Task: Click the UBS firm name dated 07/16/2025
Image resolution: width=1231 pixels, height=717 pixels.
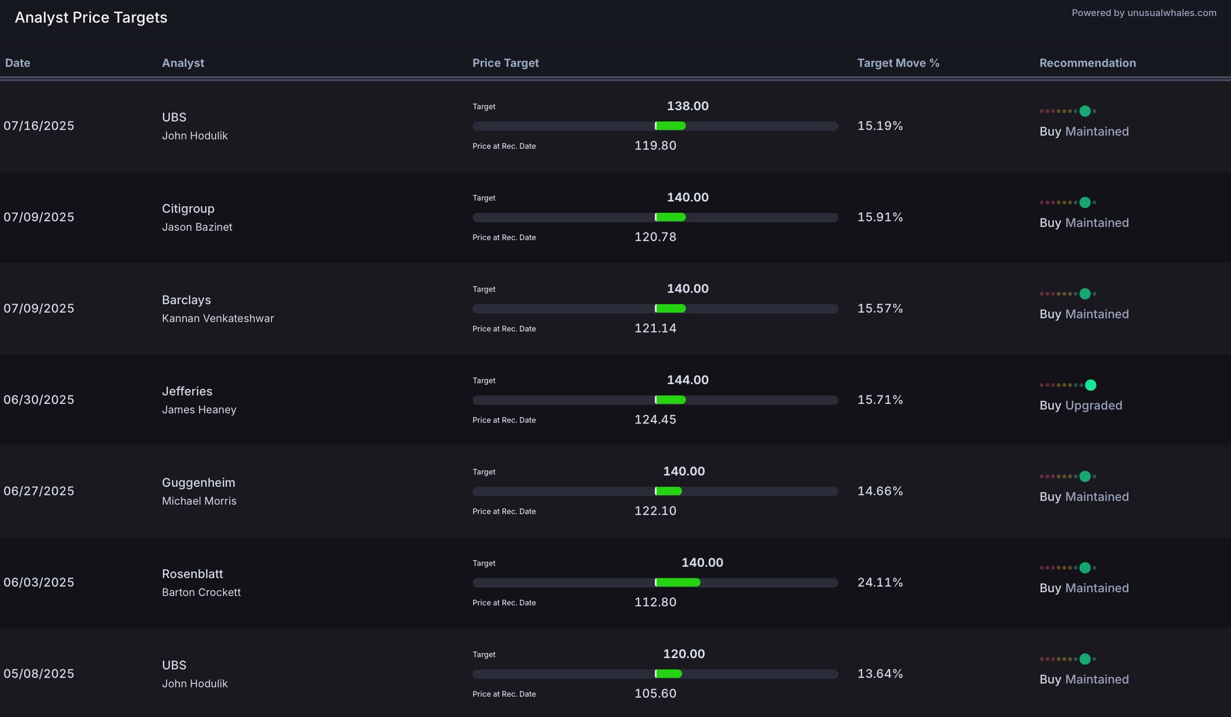Action: point(174,117)
